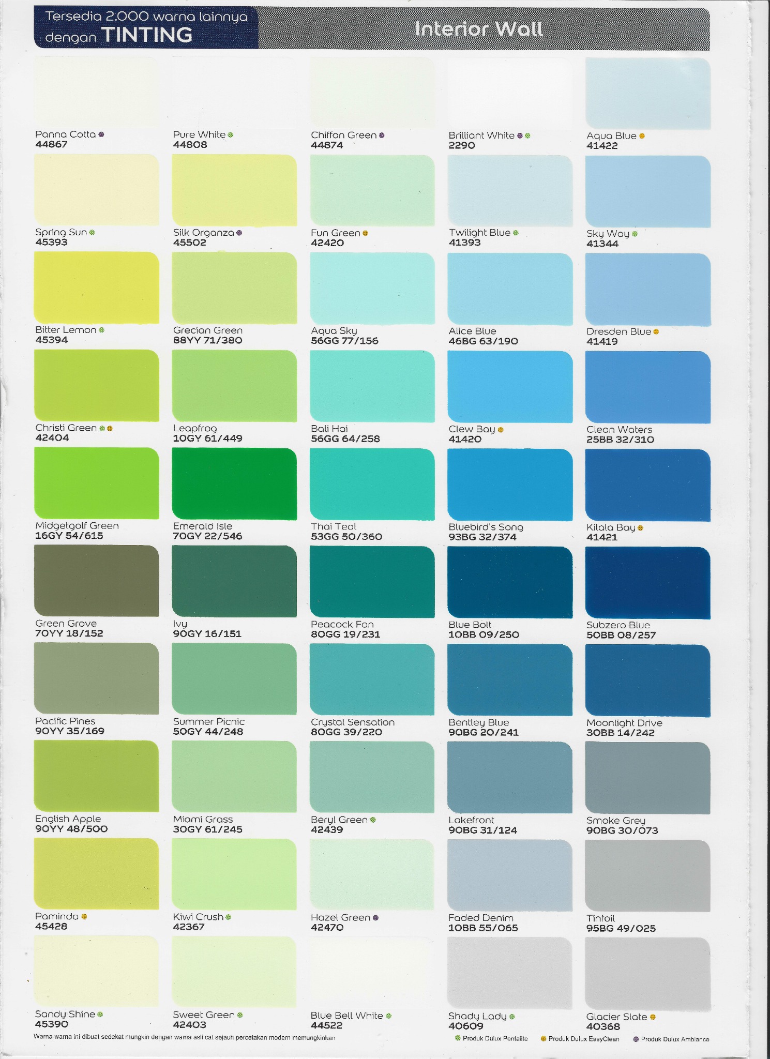Choose the Sandy Shine swatch
770x1059 pixels.
coord(96,971)
